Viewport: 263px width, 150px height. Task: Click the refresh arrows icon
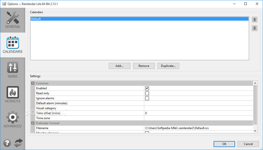click(x=18, y=143)
